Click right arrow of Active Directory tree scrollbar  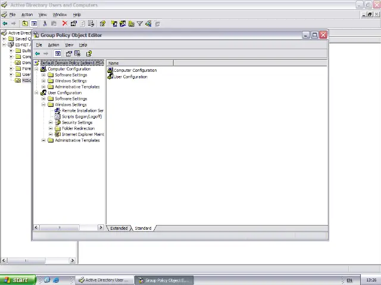click(72, 261)
